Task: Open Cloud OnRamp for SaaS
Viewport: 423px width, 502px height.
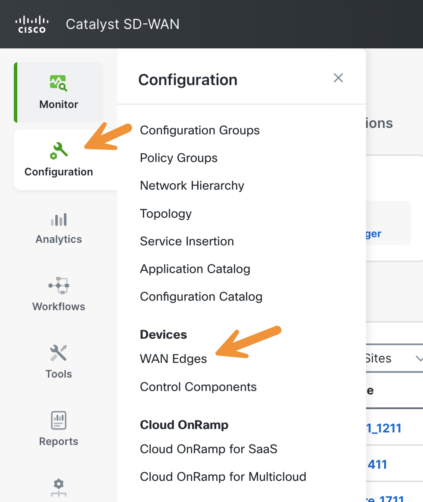Action: coord(208,449)
